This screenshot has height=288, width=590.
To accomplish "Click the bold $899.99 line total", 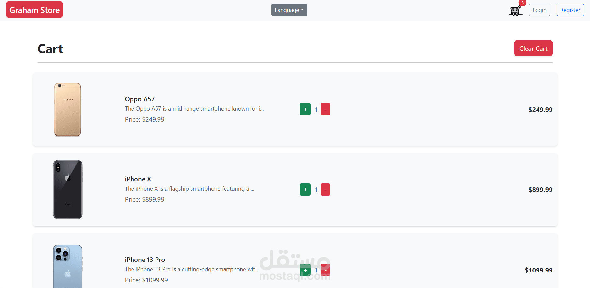I will point(540,190).
